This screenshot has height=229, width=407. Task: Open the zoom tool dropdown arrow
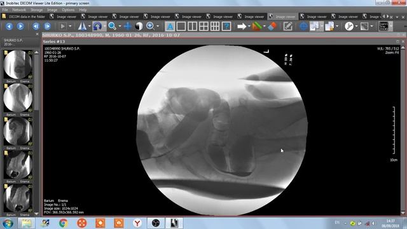pyautogui.click(x=120, y=26)
